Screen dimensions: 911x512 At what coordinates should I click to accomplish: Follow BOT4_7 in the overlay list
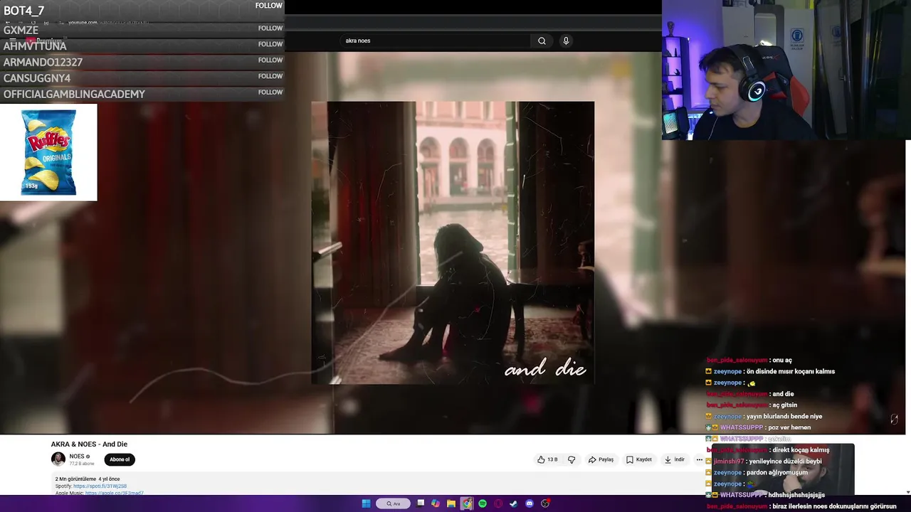coord(269,6)
